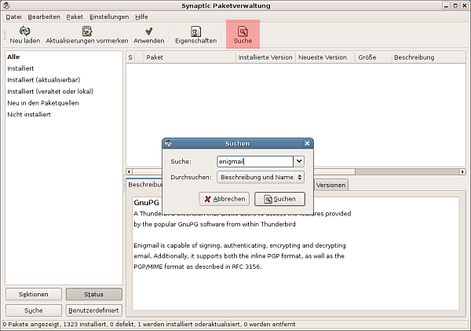The width and height of the screenshot is (471, 331).
Task: Click the status bar package count text
Action: (149, 325)
